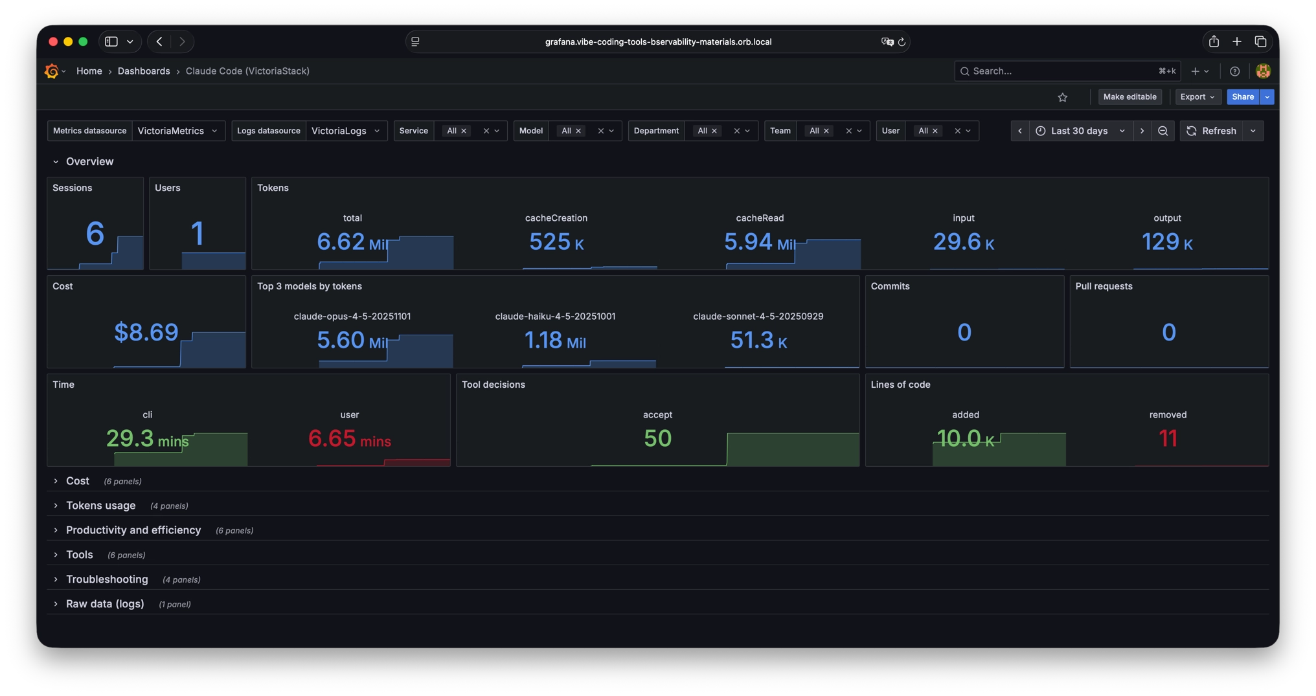Open the Last 30 days time picker
1316x696 pixels.
click(1078, 131)
